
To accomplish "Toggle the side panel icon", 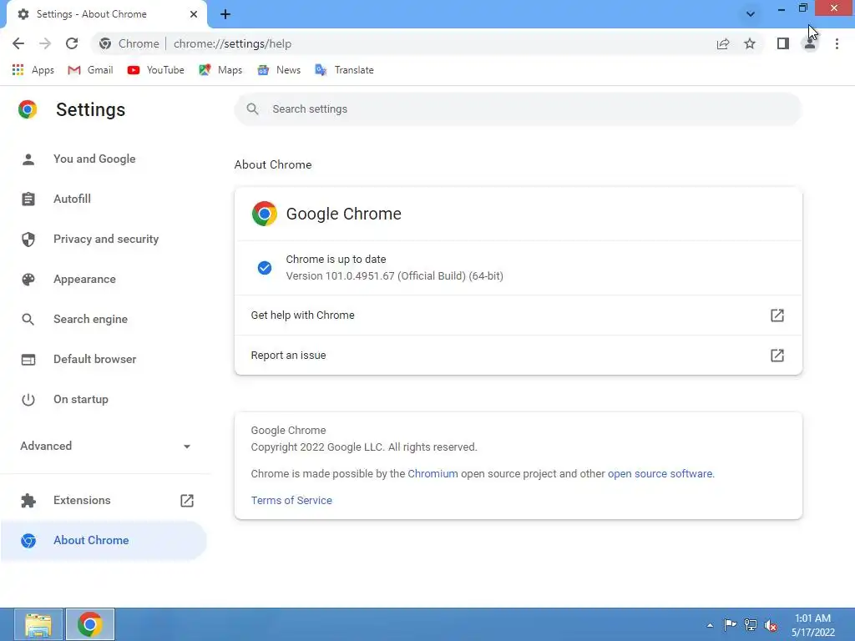I will pyautogui.click(x=783, y=43).
